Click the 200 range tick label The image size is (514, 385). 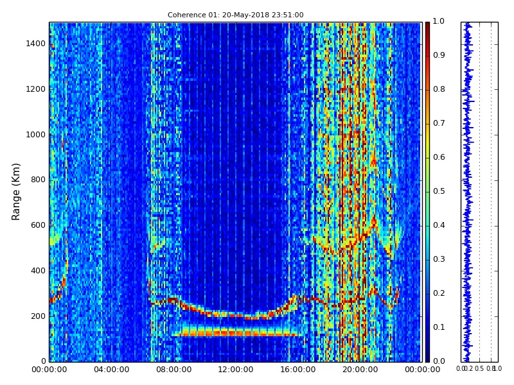(x=38, y=316)
